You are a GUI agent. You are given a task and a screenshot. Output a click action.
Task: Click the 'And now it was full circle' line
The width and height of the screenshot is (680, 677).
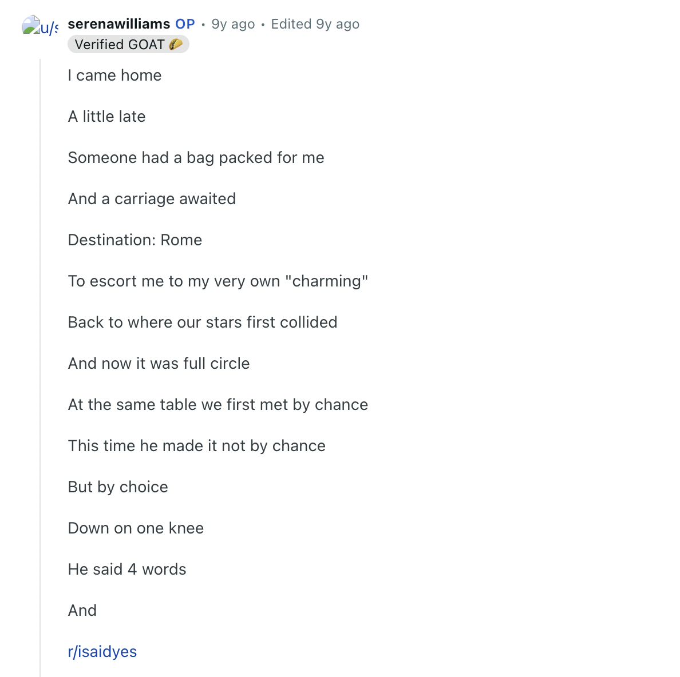click(159, 364)
